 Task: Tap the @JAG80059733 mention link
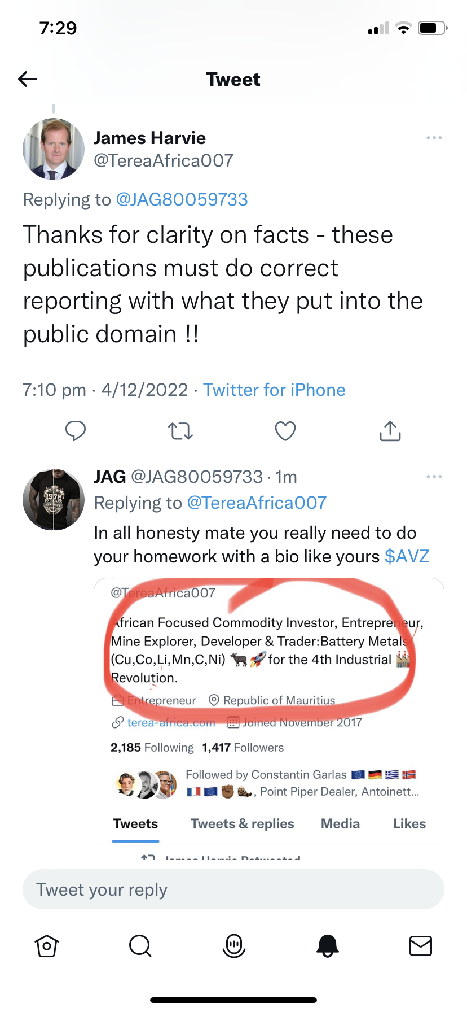point(182,199)
